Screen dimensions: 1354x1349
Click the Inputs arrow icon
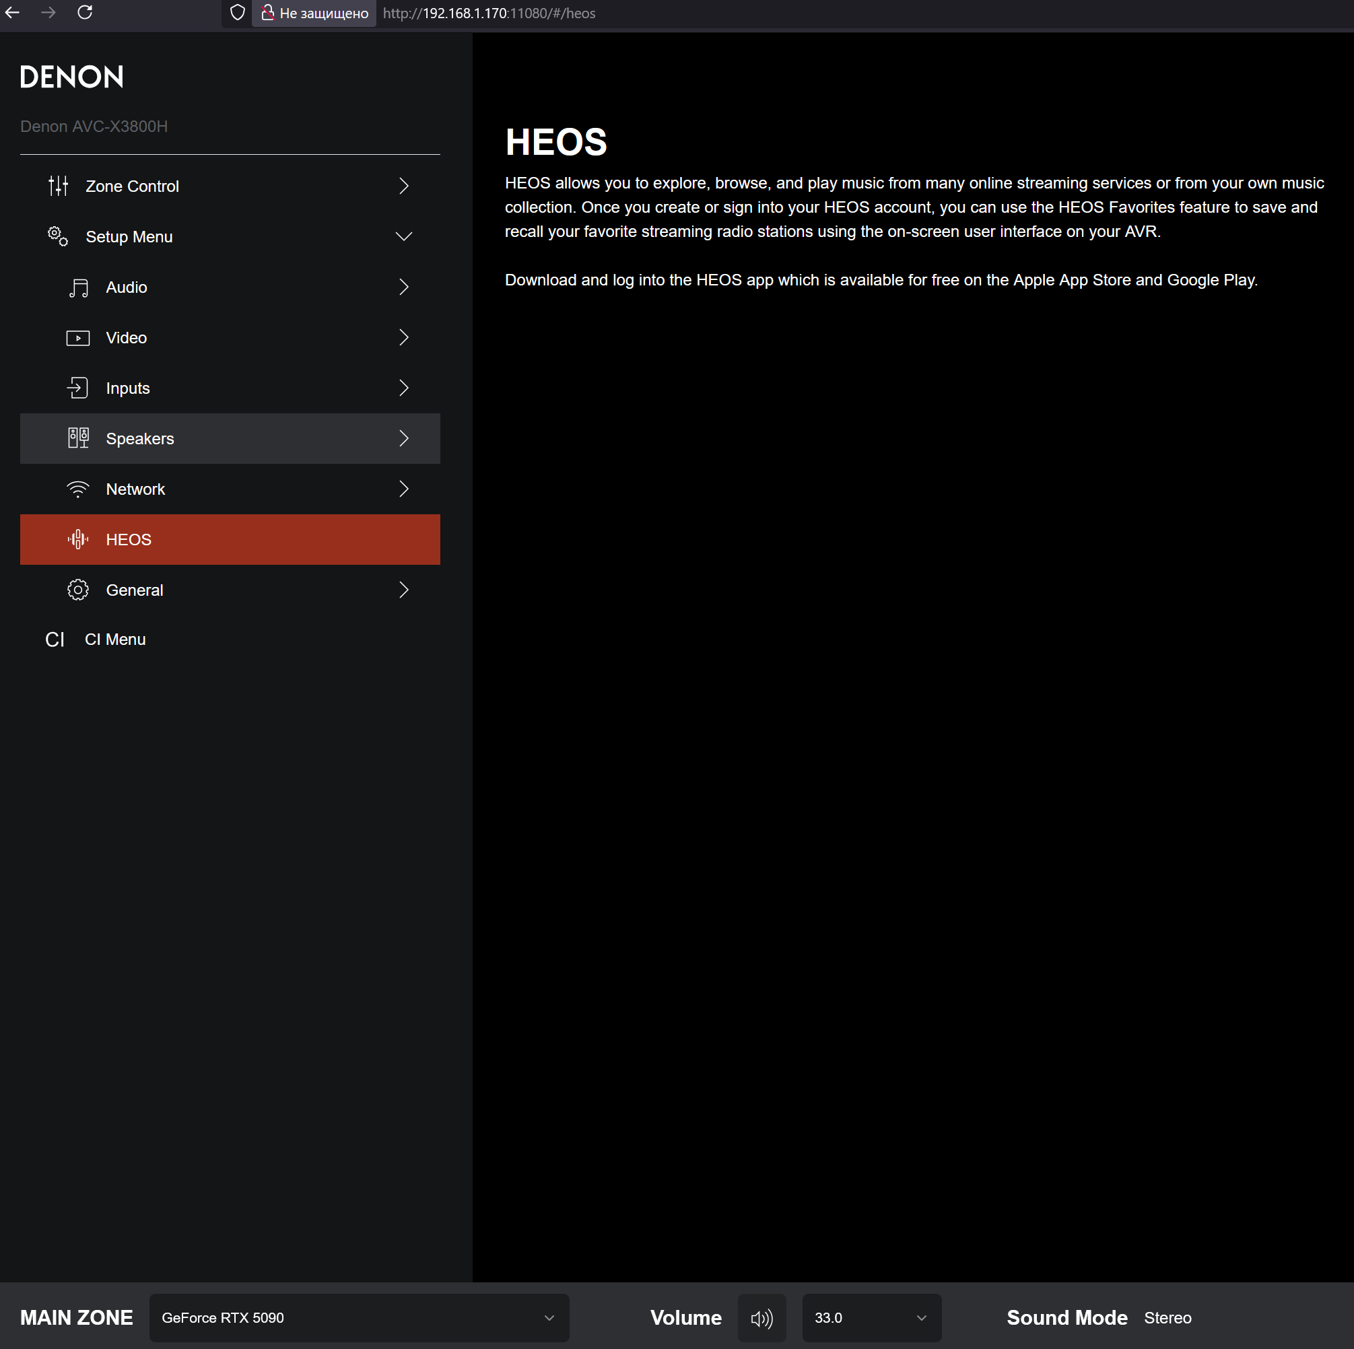click(78, 388)
